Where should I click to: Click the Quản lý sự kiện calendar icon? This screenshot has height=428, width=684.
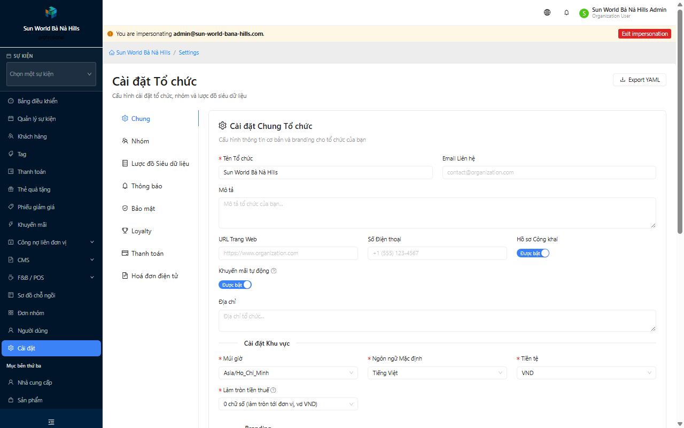click(11, 119)
